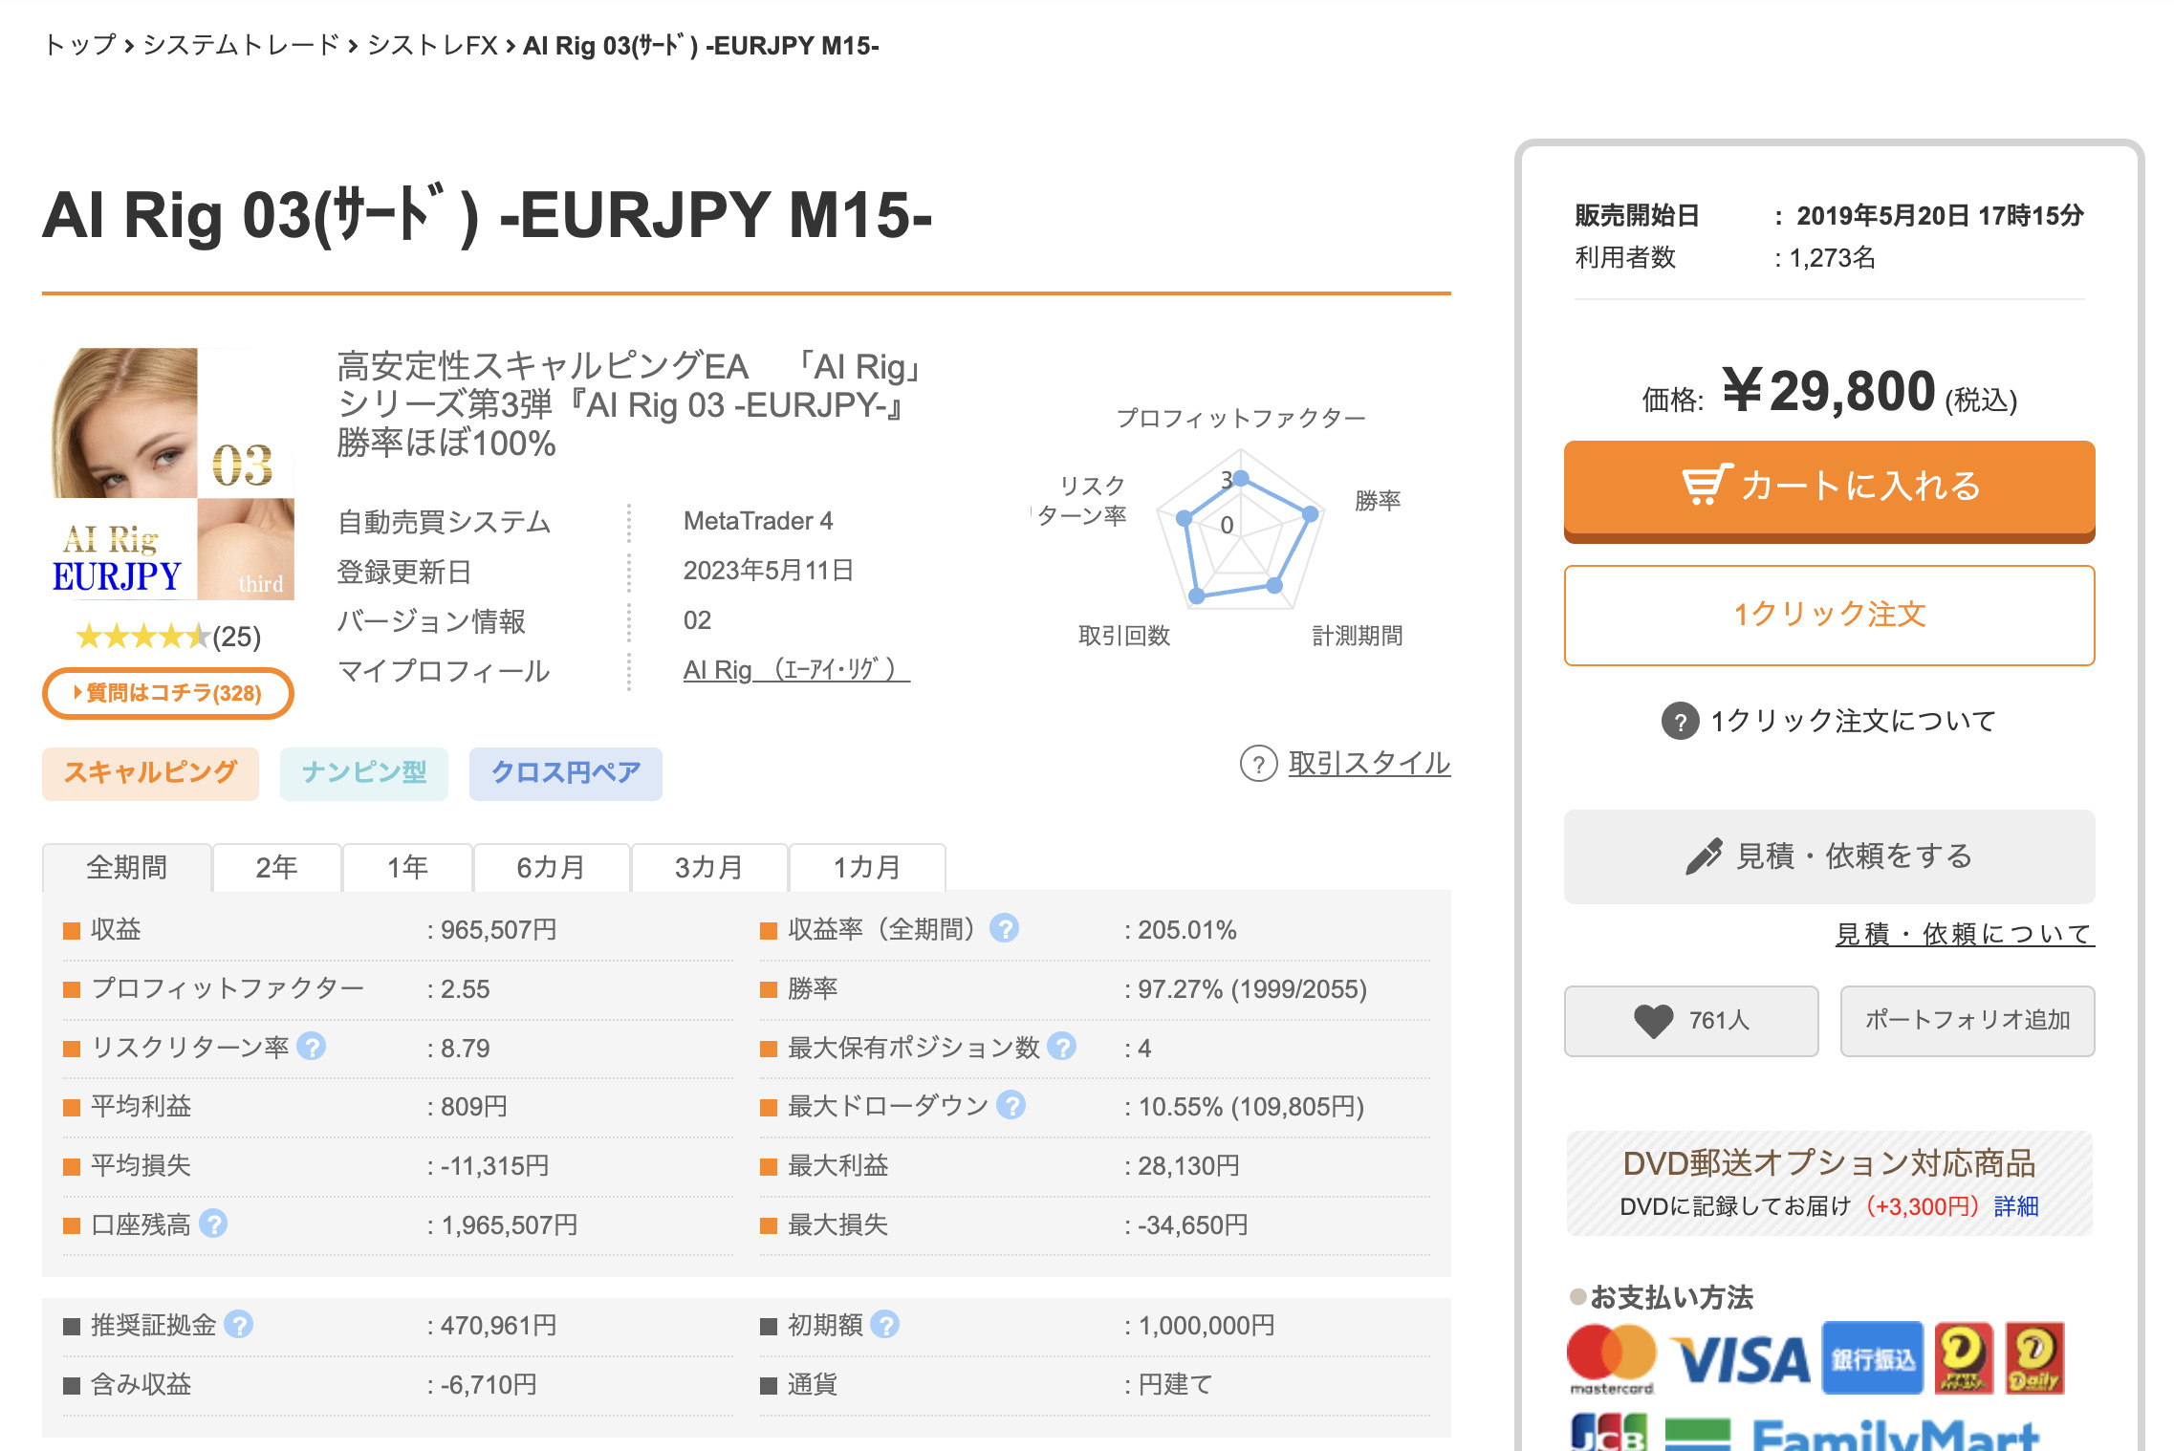The width and height of the screenshot is (2174, 1451).
Task: Switch to the 2年 tab
Action: click(276, 868)
